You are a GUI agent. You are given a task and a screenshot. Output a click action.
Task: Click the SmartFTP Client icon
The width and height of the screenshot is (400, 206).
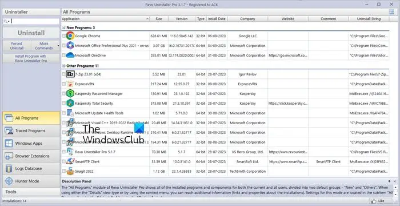(x=70, y=161)
